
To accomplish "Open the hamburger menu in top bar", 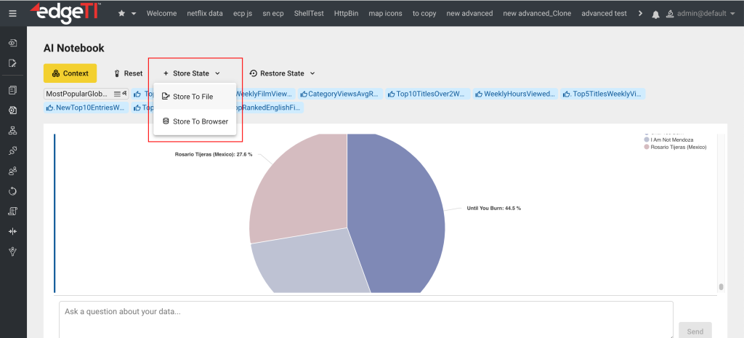I will coord(13,13).
